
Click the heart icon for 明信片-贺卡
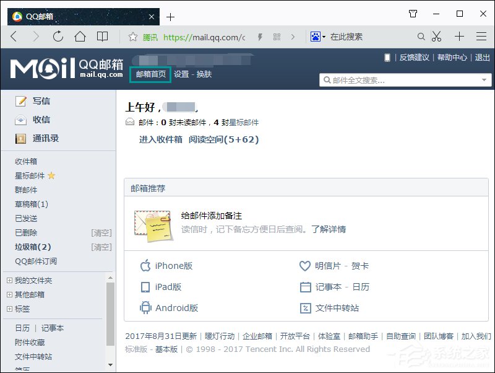coord(304,266)
